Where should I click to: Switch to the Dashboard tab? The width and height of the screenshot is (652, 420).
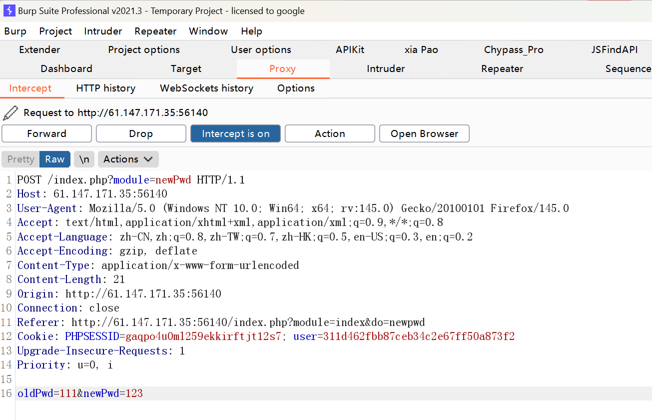[66, 68]
